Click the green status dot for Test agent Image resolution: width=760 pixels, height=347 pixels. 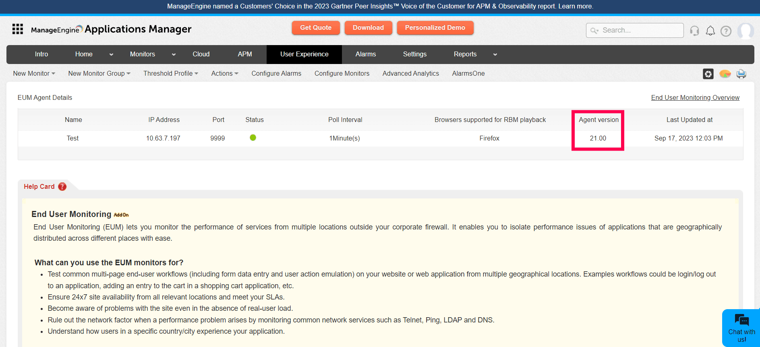point(253,138)
